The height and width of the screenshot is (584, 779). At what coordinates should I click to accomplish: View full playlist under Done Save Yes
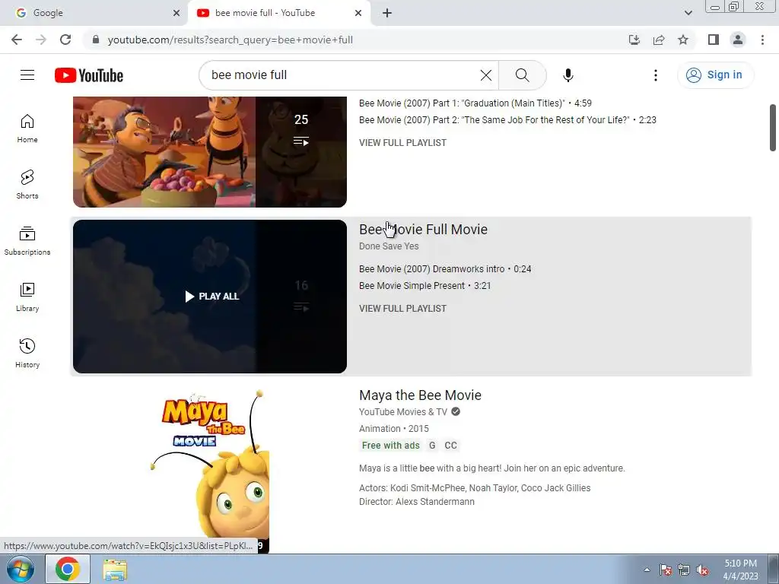[403, 309]
